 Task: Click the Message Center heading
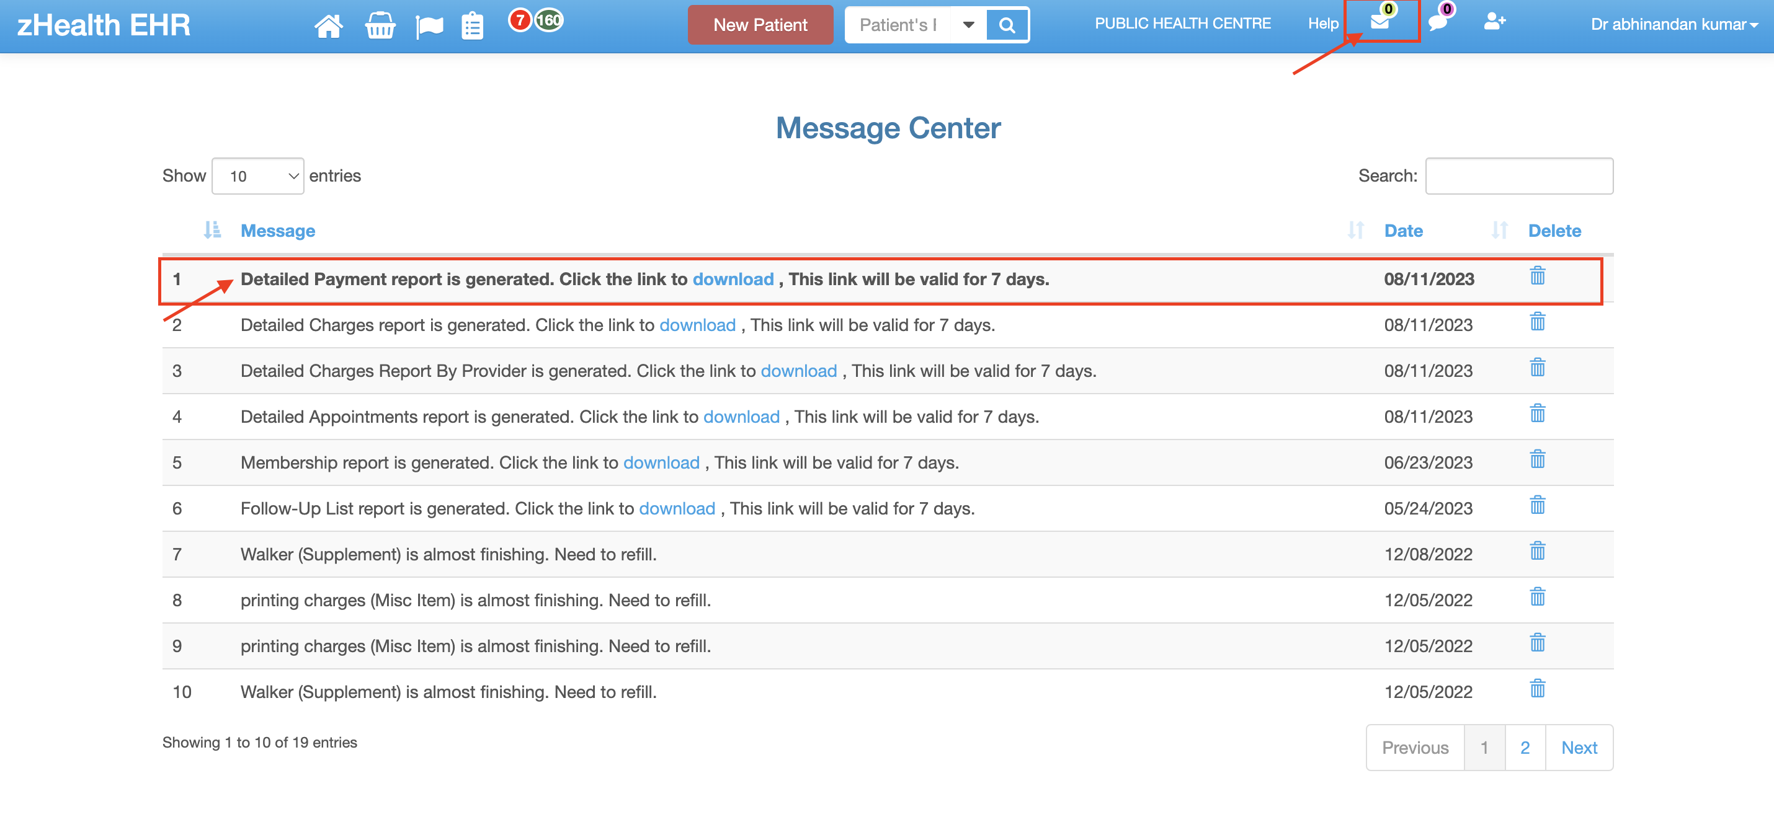point(888,128)
